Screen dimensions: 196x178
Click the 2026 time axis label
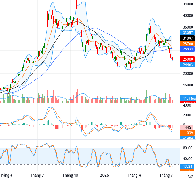(105, 175)
